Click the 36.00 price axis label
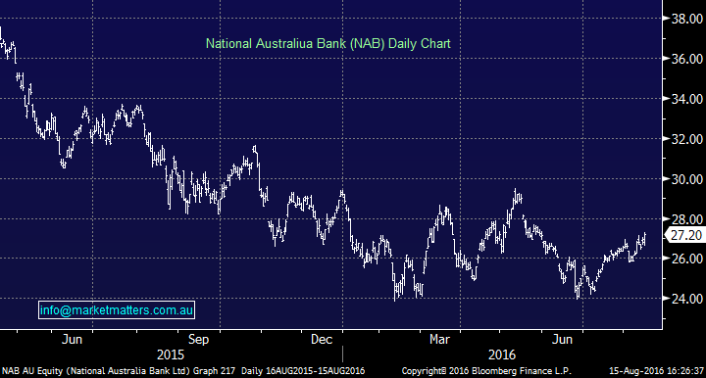The width and height of the screenshot is (706, 378). [687, 59]
